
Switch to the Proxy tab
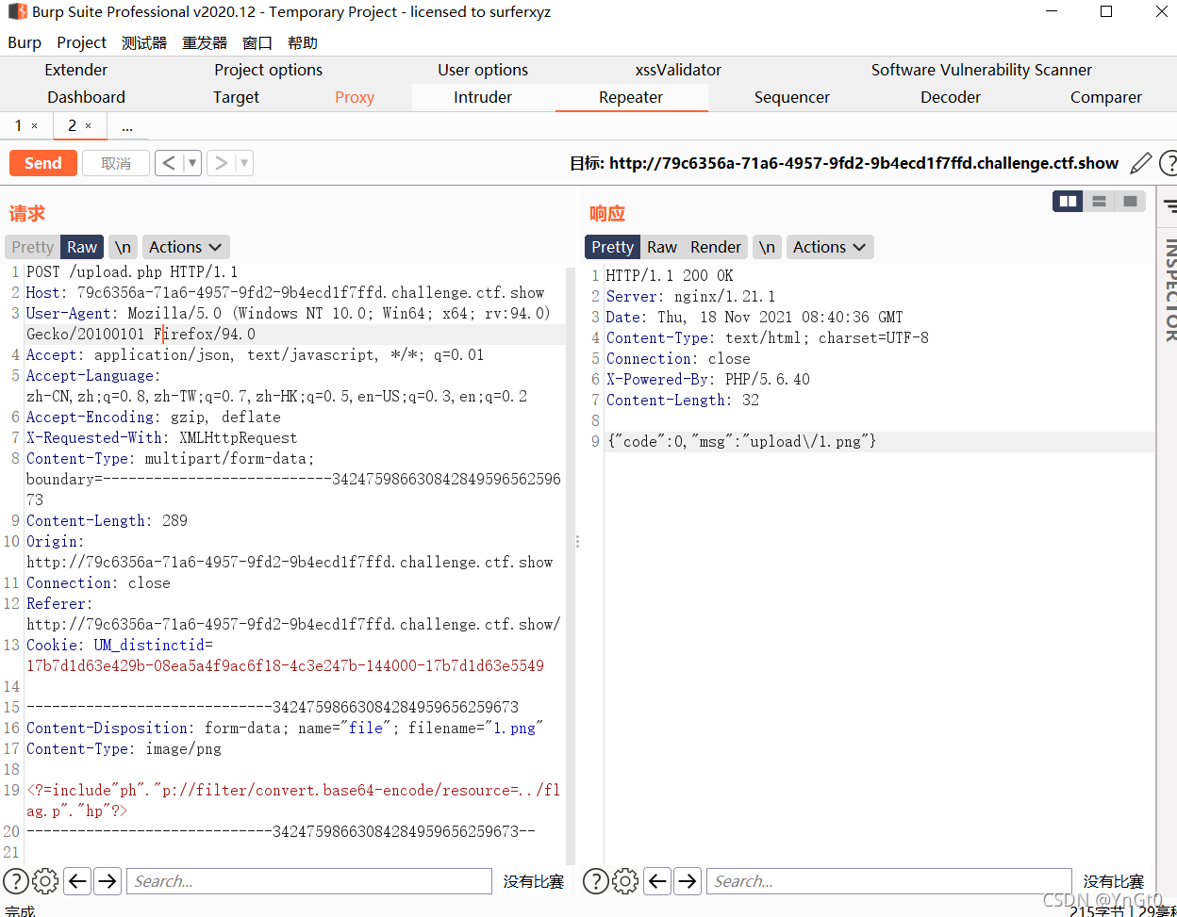tap(355, 97)
